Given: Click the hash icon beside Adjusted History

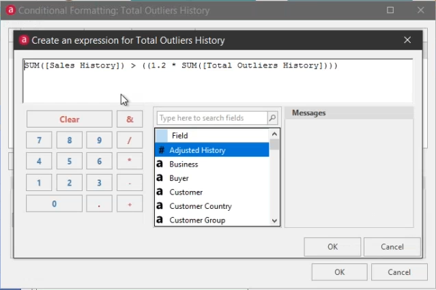Looking at the screenshot, I should tap(161, 150).
